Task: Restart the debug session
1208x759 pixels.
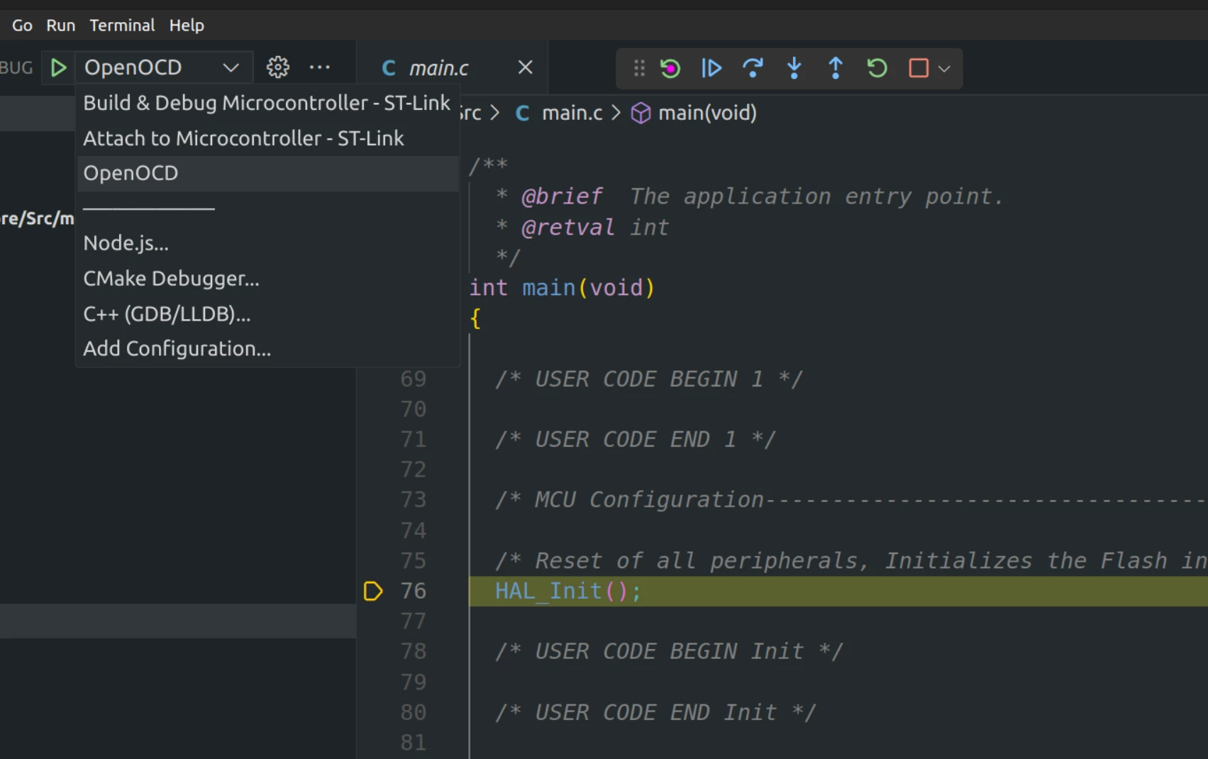Action: [x=877, y=68]
